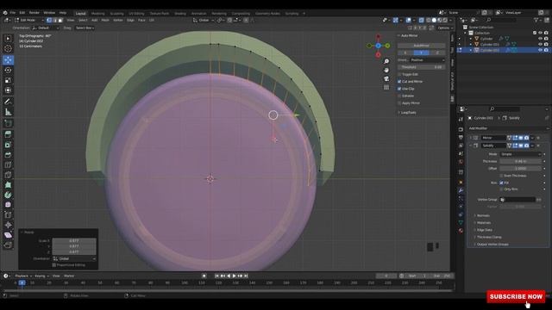Switch orthographic/perspective with the grid icon
The width and height of the screenshot is (552, 310).
(386, 87)
